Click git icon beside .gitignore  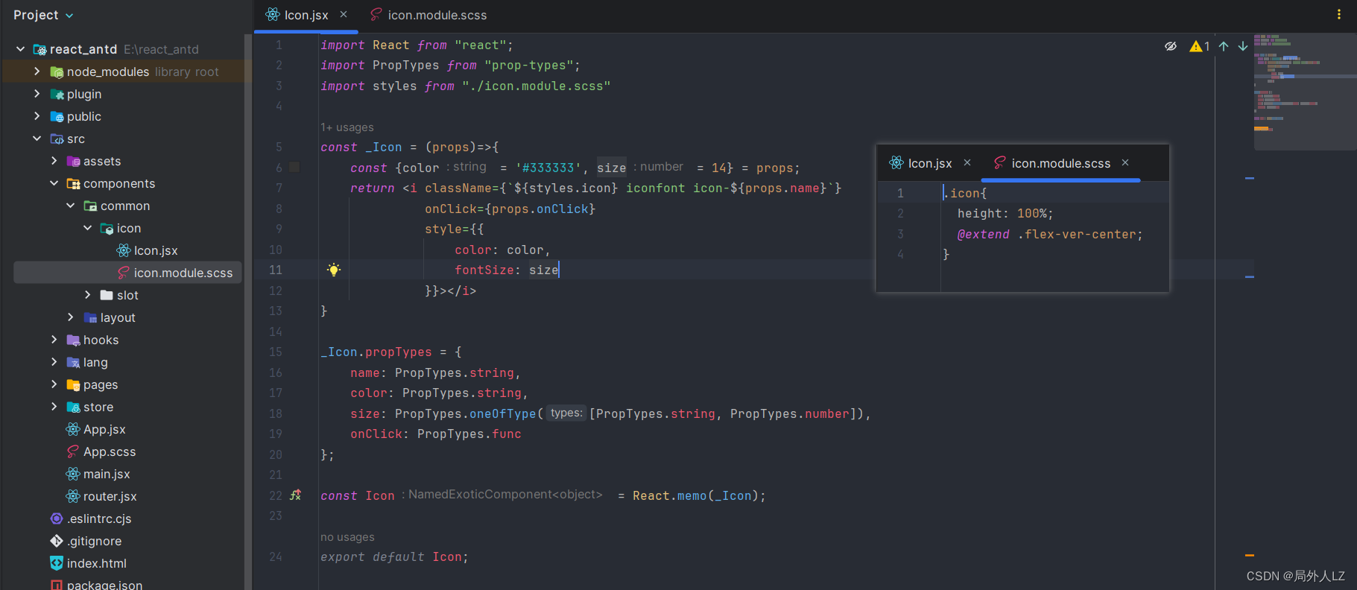57,541
